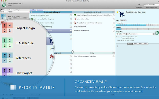
Task: Switch to the Feed tab
Action: pos(141,44)
